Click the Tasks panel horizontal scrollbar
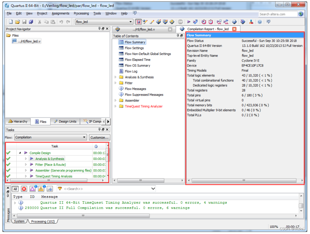 (x=49, y=180)
